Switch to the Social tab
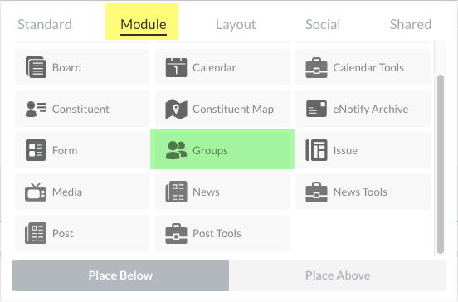 (x=323, y=24)
